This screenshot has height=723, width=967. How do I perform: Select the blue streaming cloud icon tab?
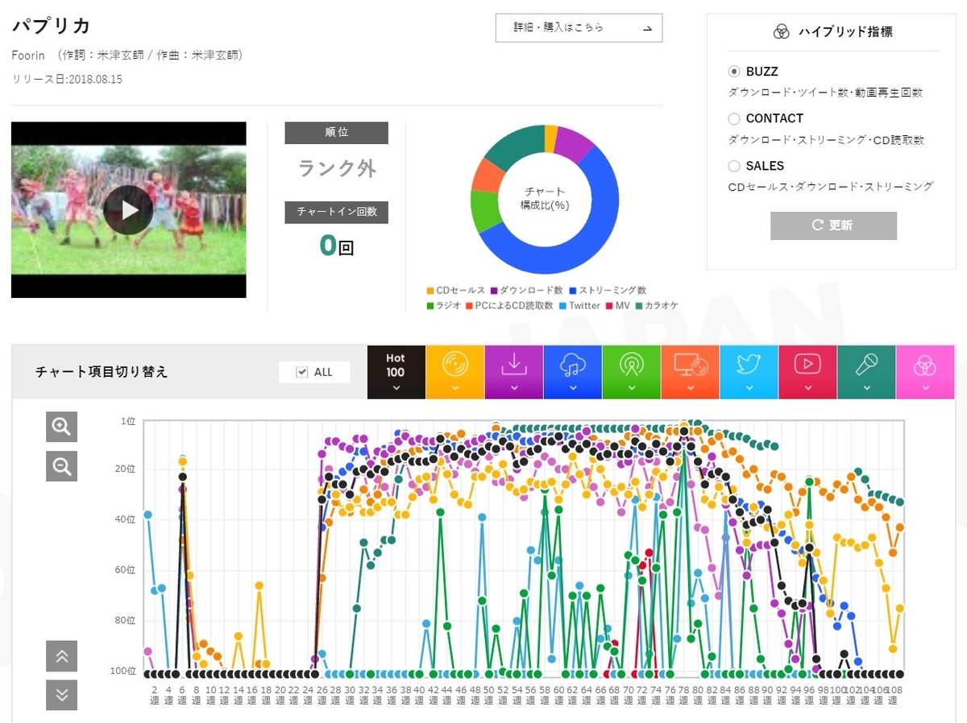click(x=572, y=372)
